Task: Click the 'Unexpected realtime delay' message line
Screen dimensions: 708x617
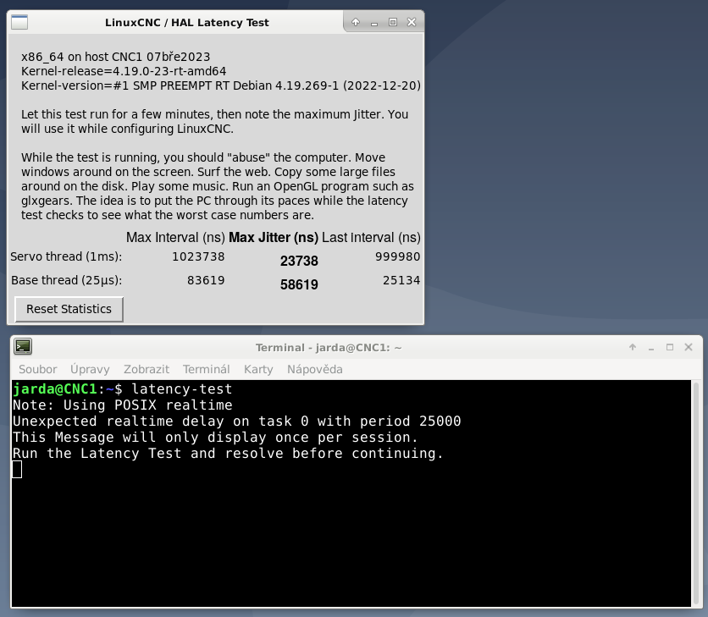Action: tap(236, 421)
